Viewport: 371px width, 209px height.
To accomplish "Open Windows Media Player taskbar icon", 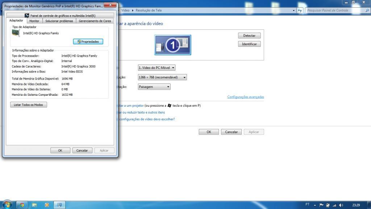I will coord(47,205).
